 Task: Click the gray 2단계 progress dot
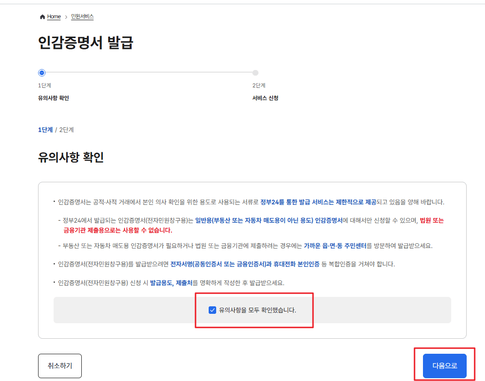(255, 73)
